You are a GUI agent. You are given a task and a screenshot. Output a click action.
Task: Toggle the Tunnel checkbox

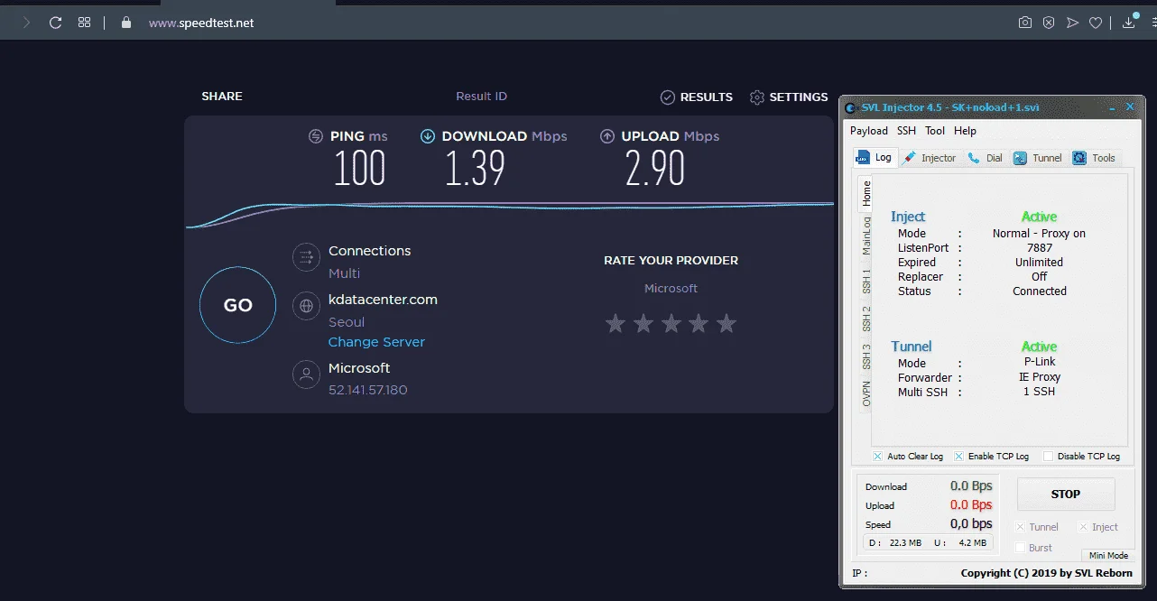(1021, 527)
